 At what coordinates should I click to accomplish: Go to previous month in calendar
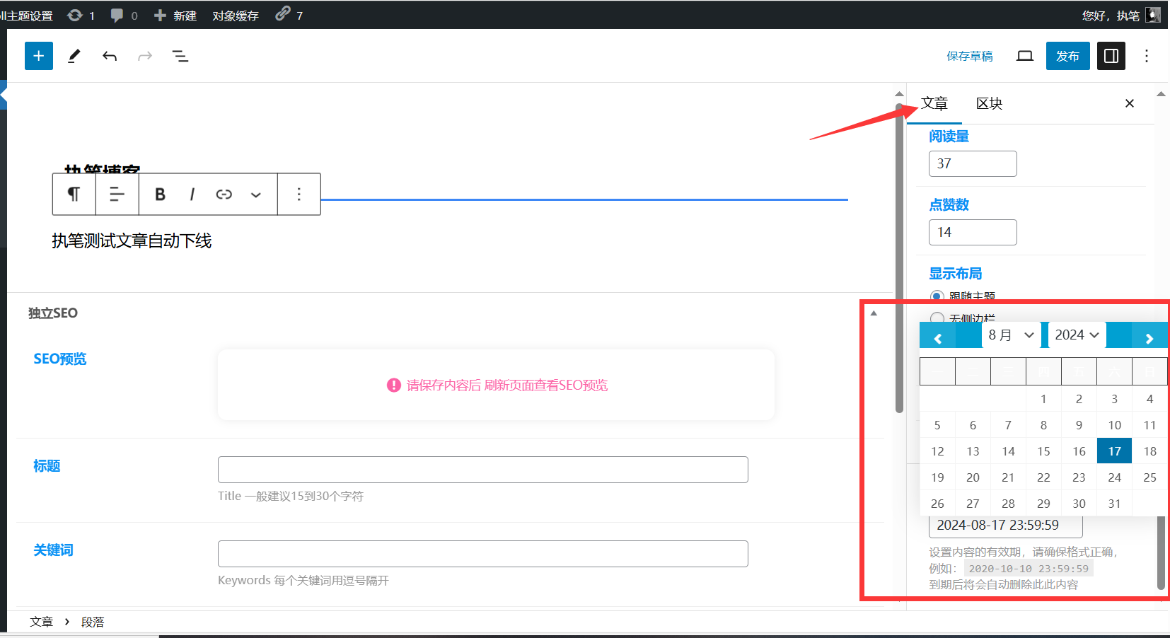coord(938,339)
